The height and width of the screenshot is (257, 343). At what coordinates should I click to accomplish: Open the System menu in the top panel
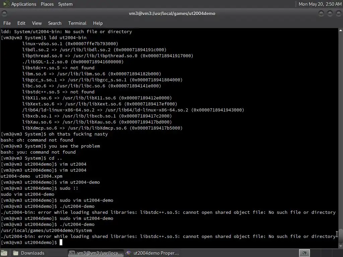[65, 4]
